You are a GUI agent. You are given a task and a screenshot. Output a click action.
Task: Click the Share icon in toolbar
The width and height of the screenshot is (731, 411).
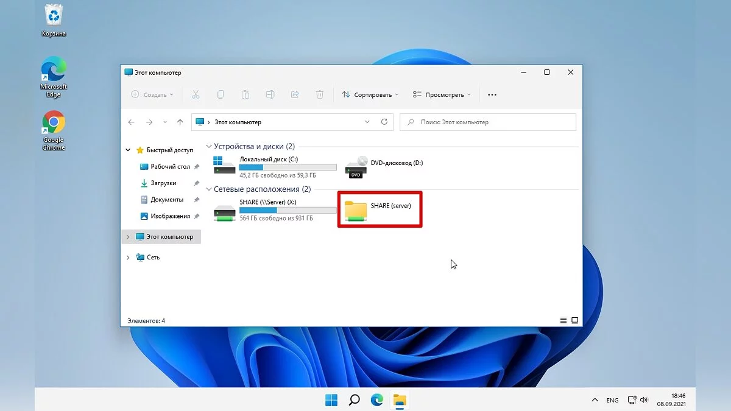295,94
